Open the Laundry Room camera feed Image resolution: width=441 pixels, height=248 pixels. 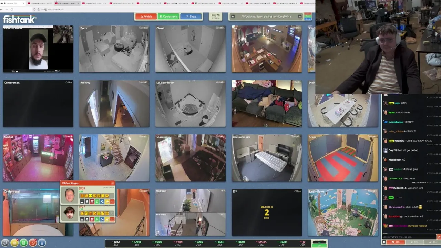190,103
